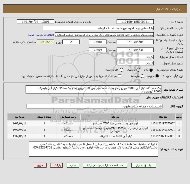Click the general need description text box
The width and height of the screenshot is (190, 184).
tap(94, 90)
